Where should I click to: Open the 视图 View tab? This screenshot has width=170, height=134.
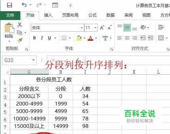pos(147,15)
